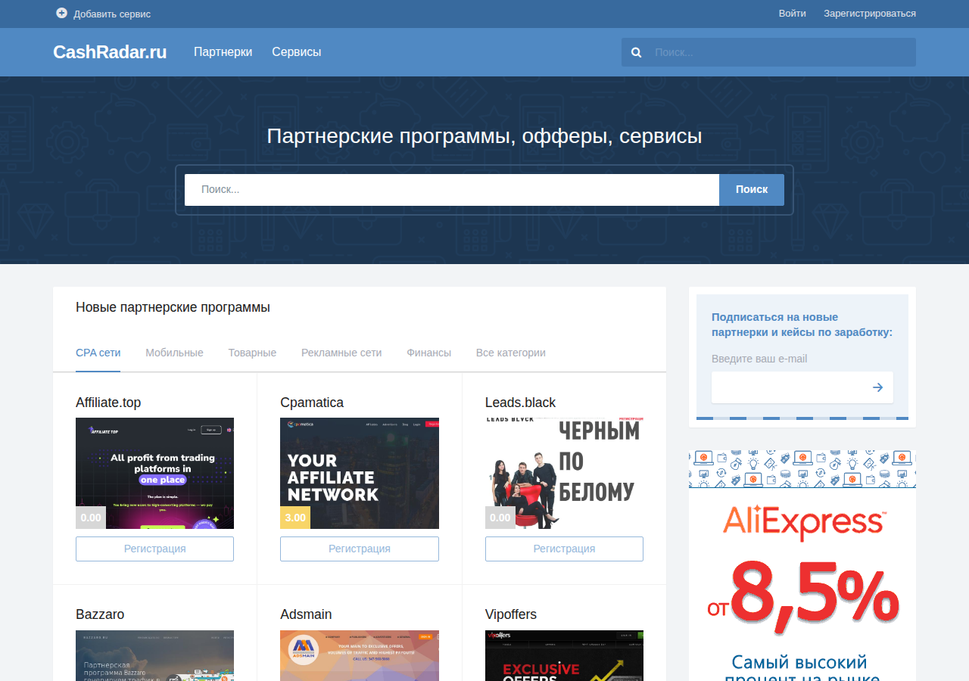Click the AliExpress 8,5% banner ad
This screenshot has height=681, width=969.
[x=802, y=566]
